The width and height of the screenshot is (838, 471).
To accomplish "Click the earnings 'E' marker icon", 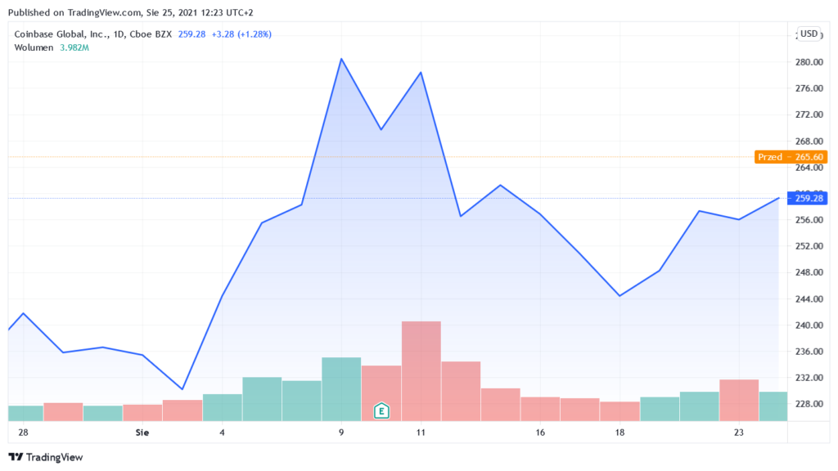I will point(381,410).
